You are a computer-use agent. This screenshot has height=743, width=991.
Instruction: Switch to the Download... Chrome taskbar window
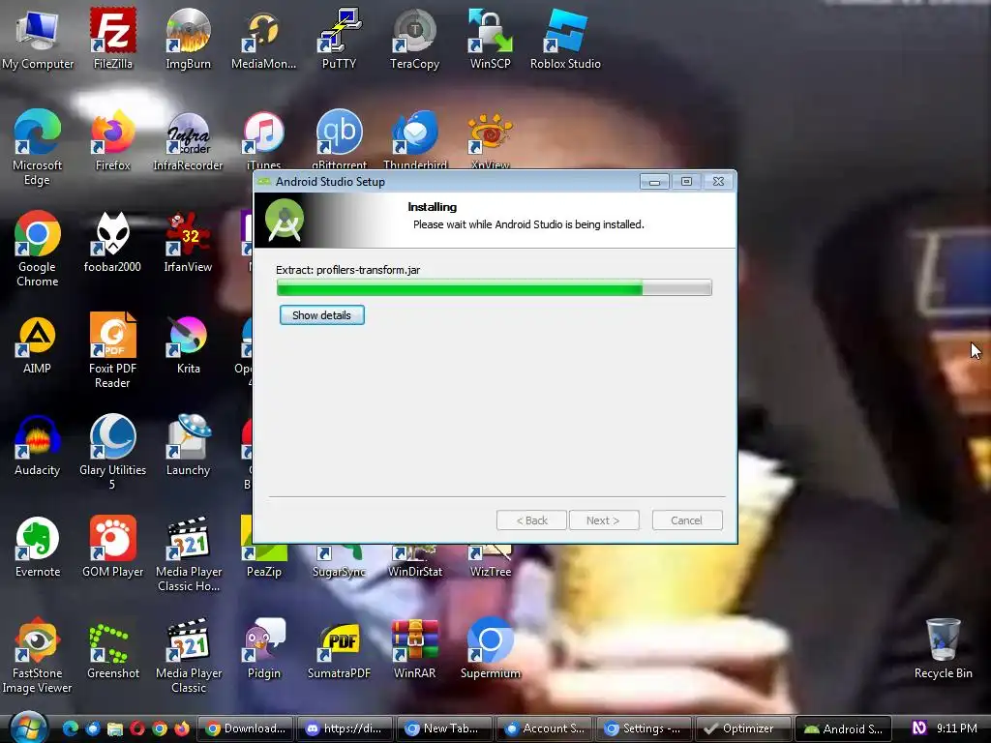pyautogui.click(x=246, y=728)
